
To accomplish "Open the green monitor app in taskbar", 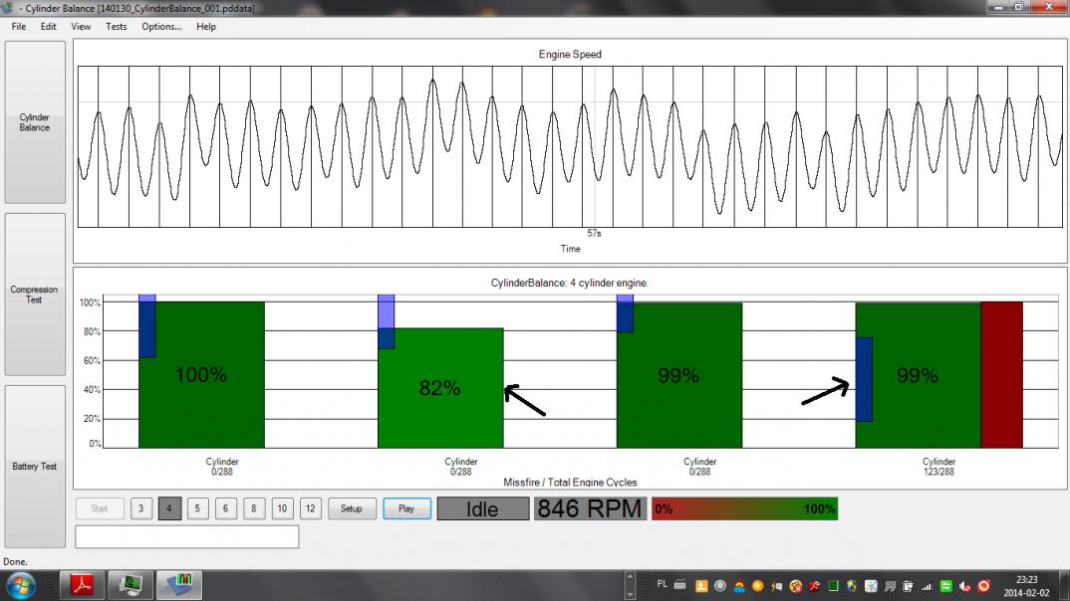I will point(131,585).
